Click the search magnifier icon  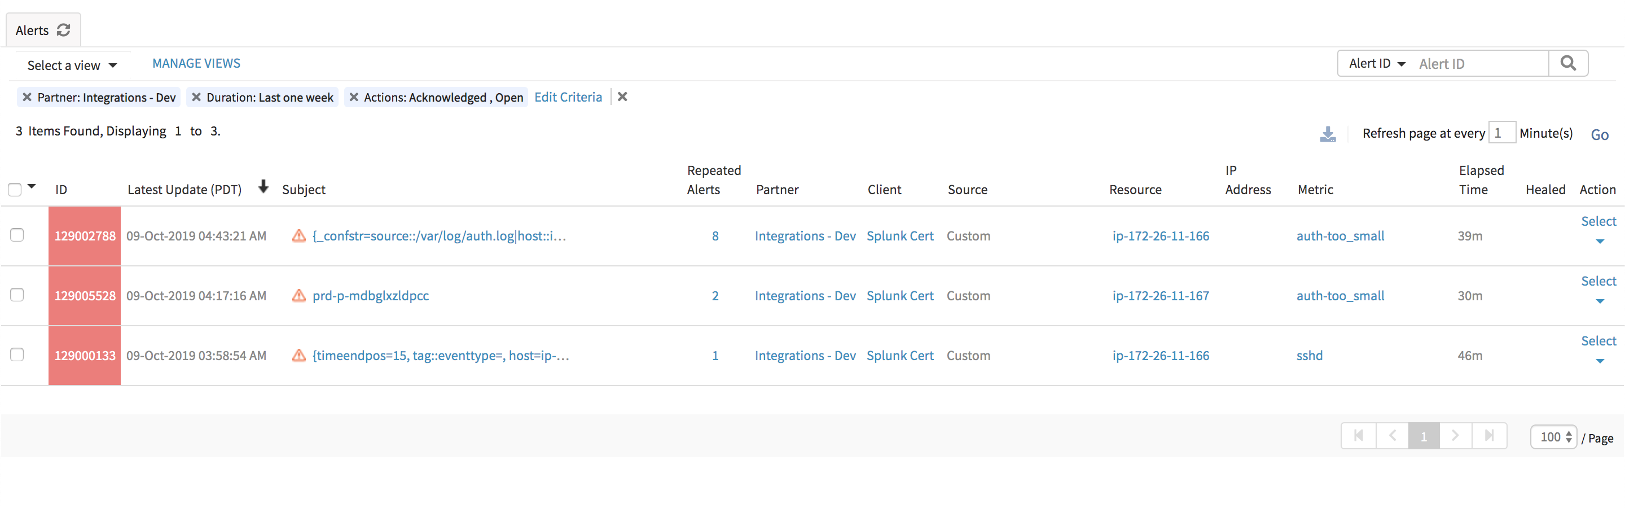1567,63
